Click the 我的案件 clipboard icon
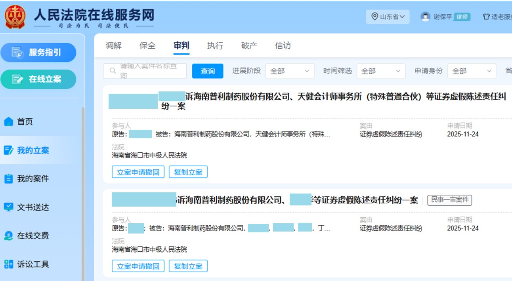512x281 pixels. [x=9, y=179]
